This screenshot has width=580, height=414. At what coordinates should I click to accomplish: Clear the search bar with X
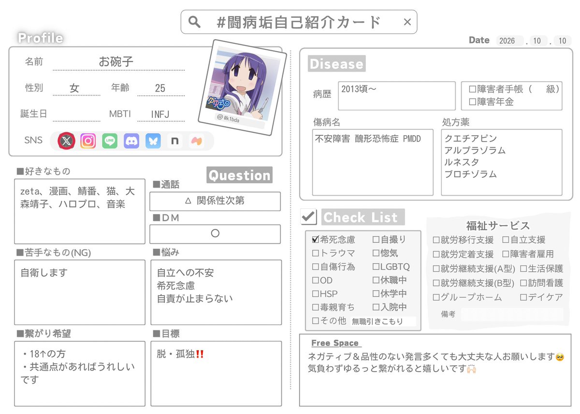[407, 22]
